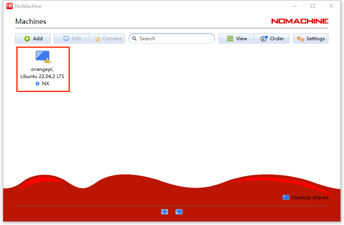
Task: Click the Edit machine button
Action: (72, 39)
